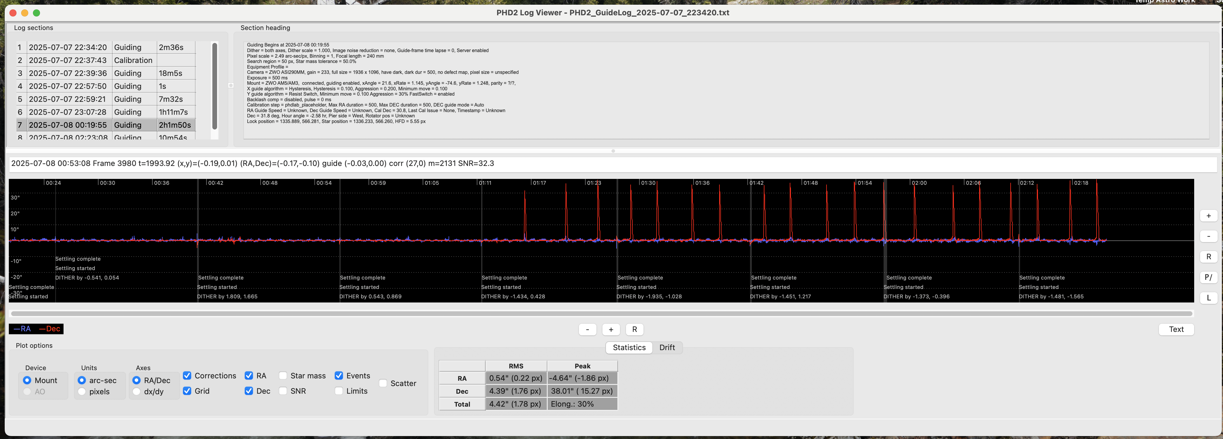
Task: Click the section heading text area
Action: pos(726,90)
